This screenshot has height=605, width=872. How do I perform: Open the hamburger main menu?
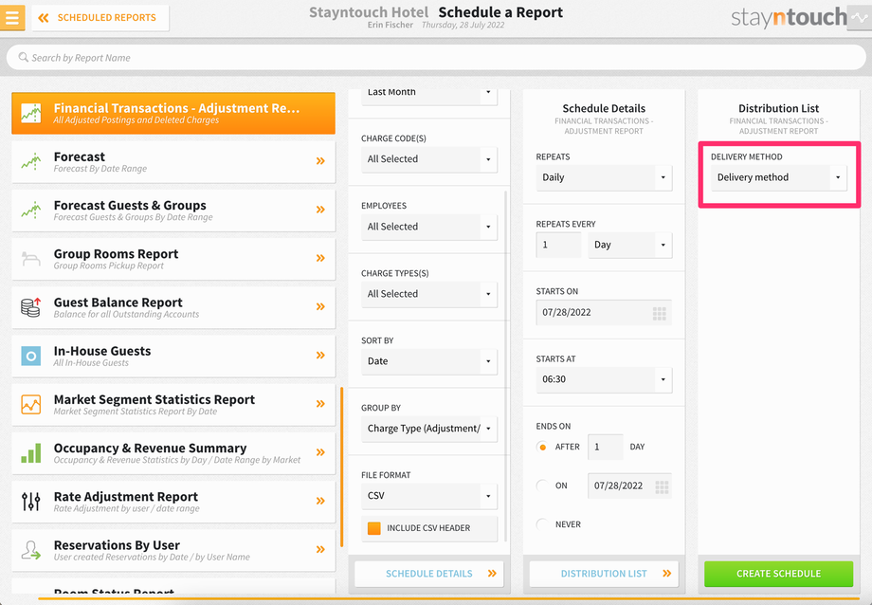click(11, 18)
